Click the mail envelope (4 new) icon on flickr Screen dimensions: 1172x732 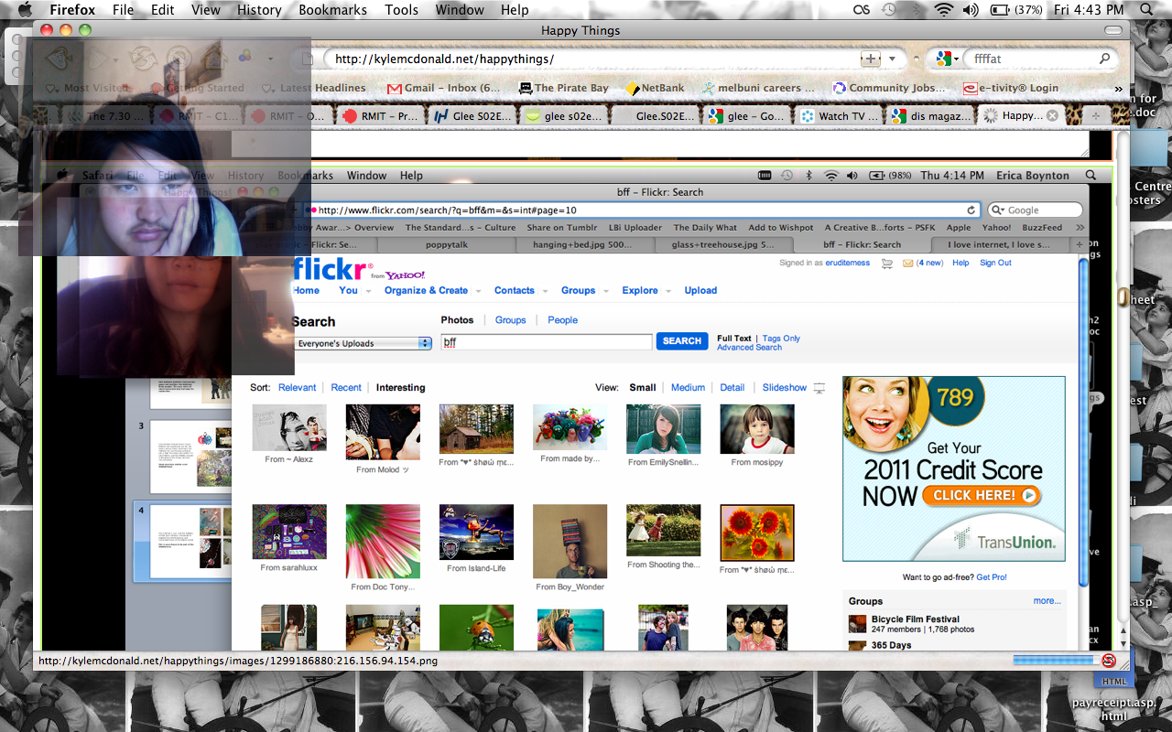(907, 264)
